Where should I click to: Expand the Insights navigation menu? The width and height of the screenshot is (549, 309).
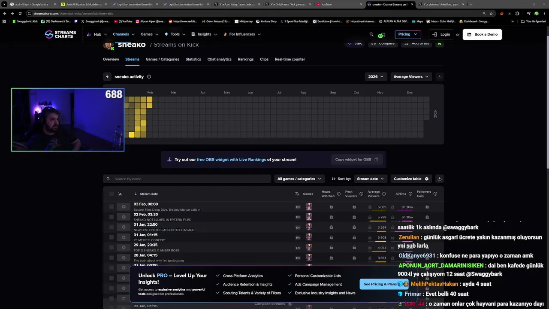pyautogui.click(x=204, y=34)
